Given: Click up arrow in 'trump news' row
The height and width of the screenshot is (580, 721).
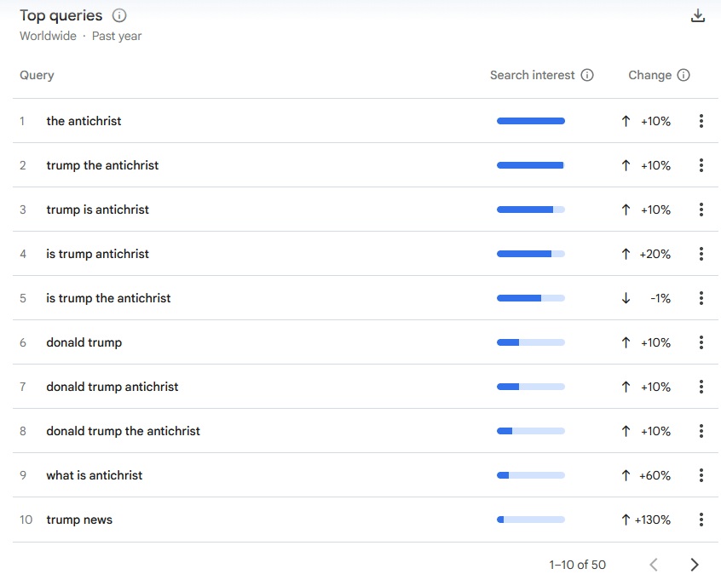Looking at the screenshot, I should 626,520.
